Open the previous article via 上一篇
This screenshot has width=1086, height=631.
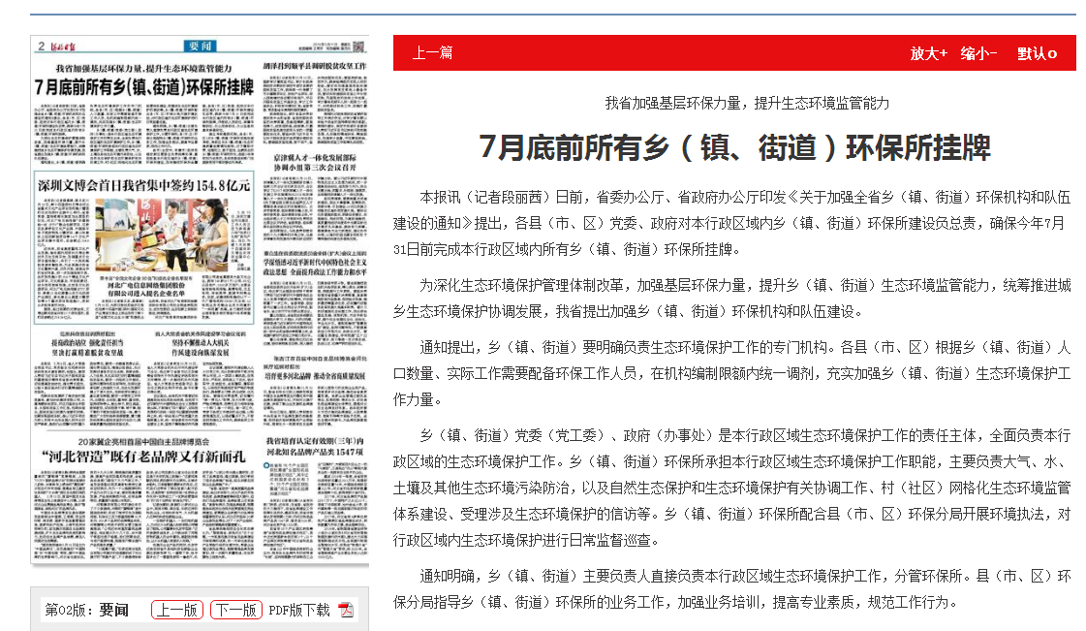coord(432,53)
